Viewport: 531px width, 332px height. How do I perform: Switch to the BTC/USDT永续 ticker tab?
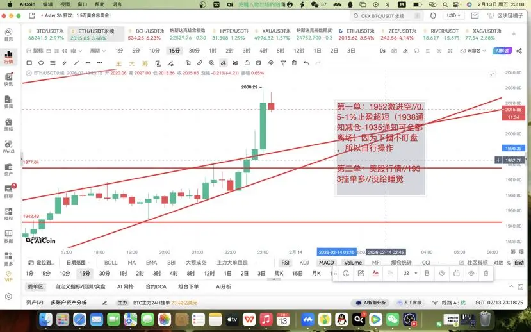pyautogui.click(x=45, y=34)
